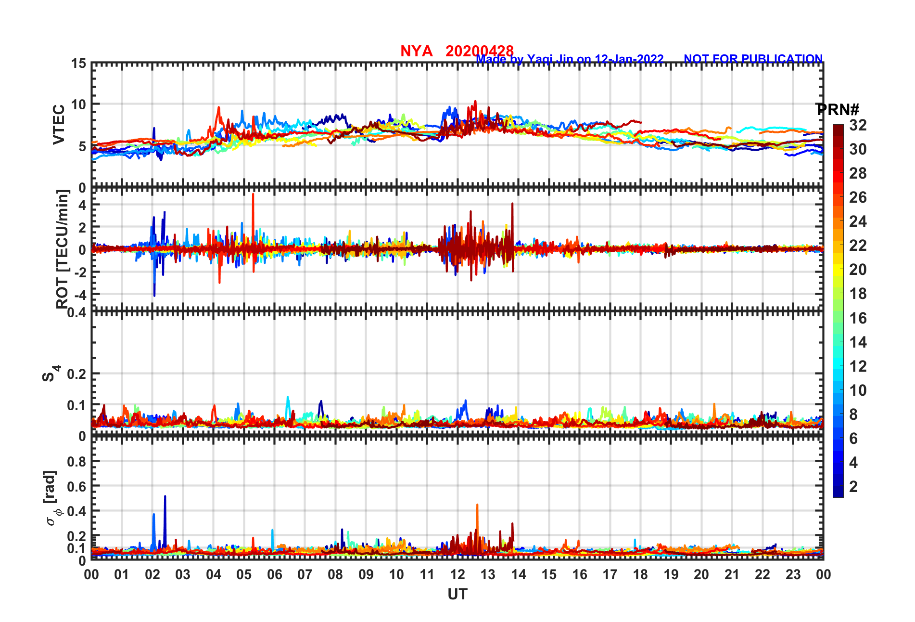915x622 pixels.
Task: Click colorbar tick label 18
Action: pos(858,294)
